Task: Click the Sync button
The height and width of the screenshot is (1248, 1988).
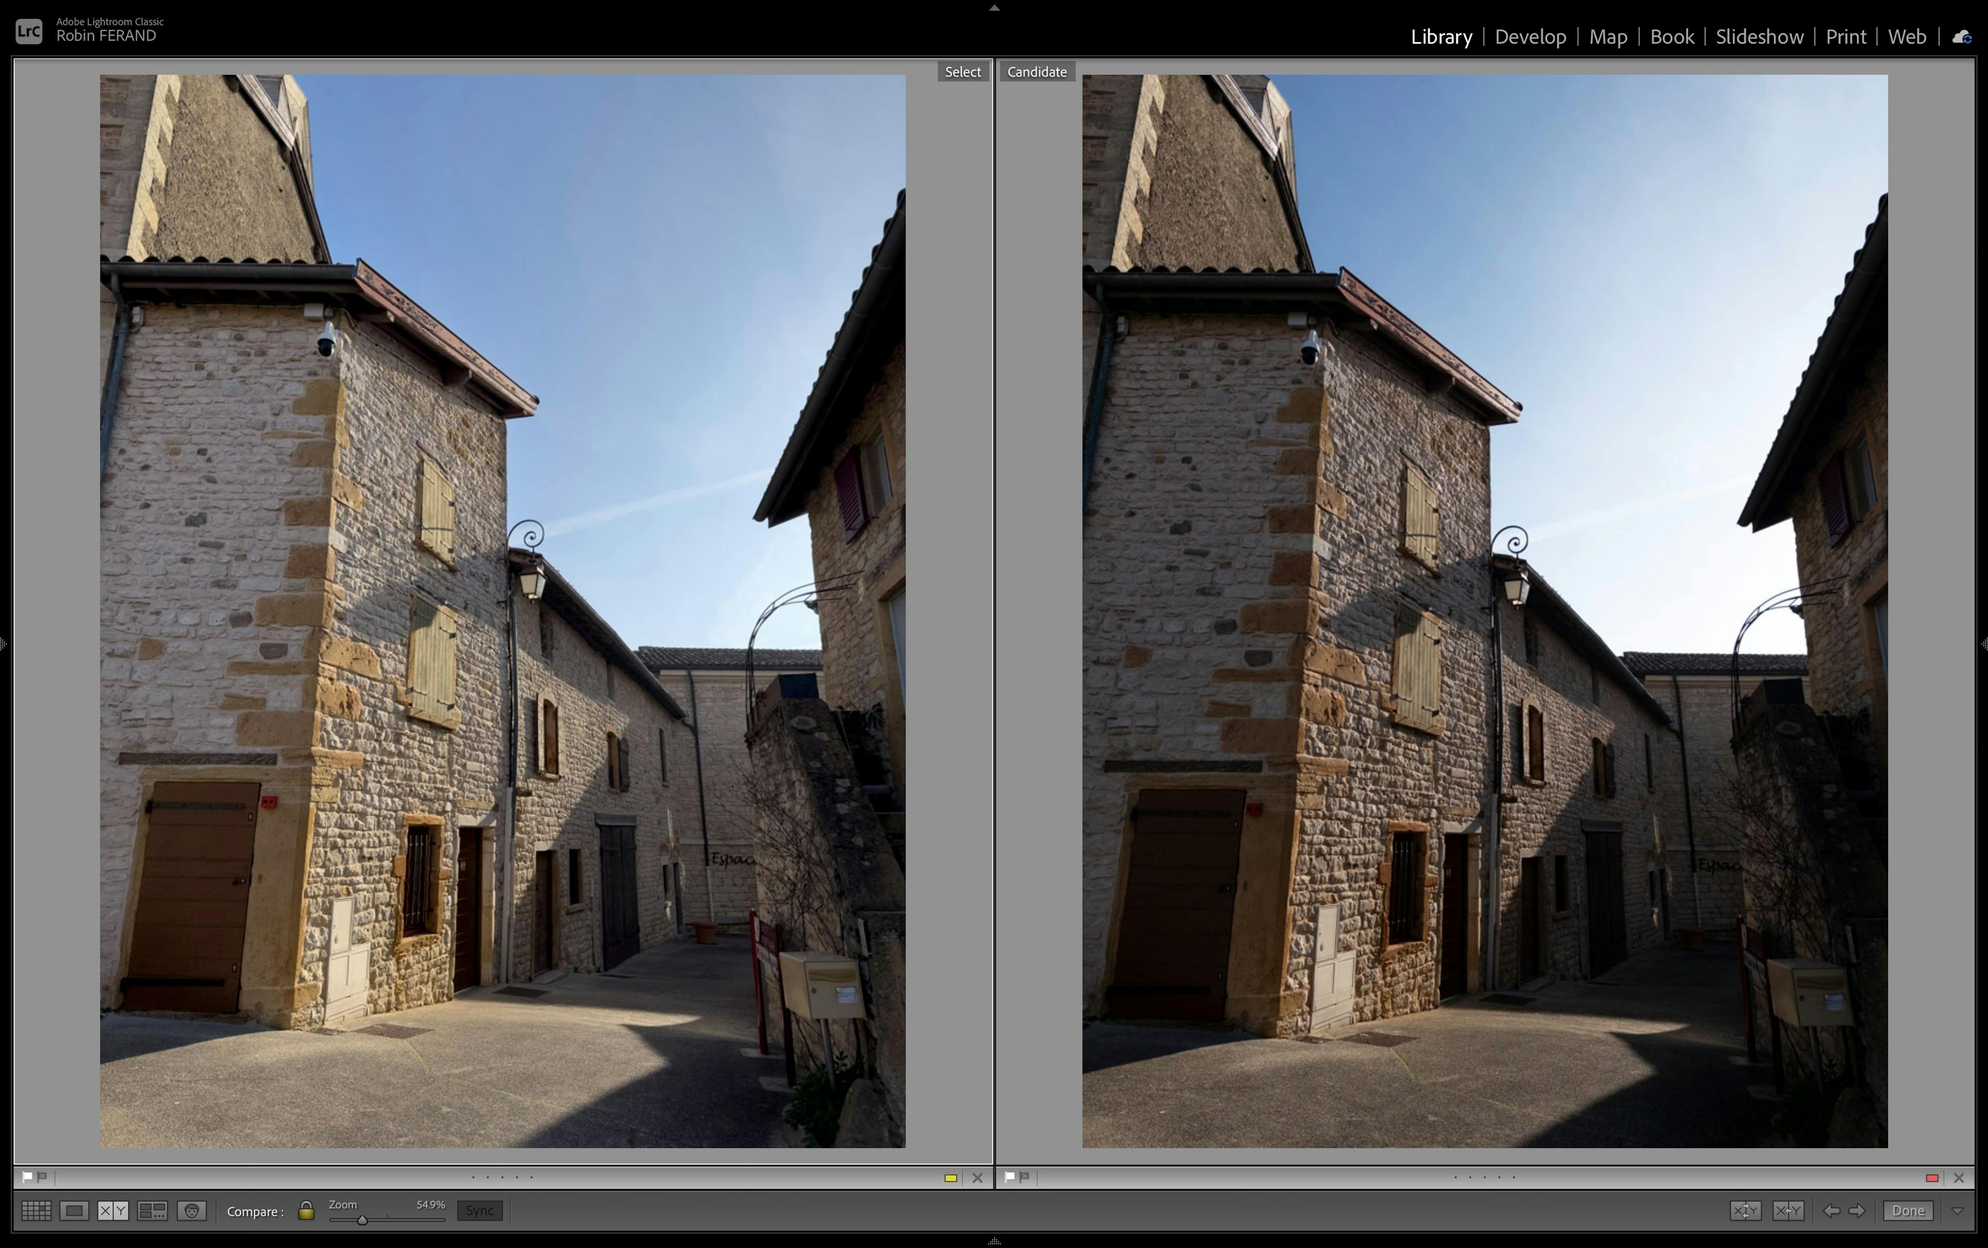Action: [480, 1211]
